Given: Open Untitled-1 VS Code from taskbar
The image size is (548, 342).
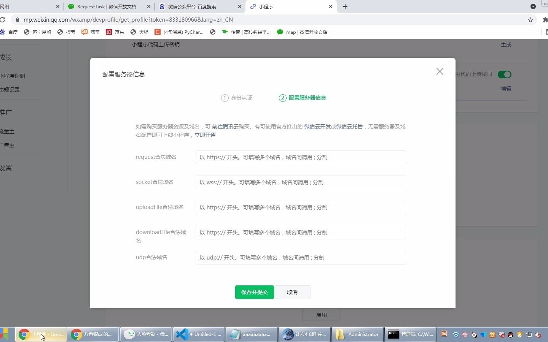Looking at the screenshot, I should click(x=199, y=334).
